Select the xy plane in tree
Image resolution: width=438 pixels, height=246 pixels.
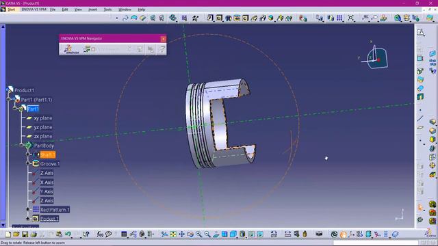[x=43, y=118]
